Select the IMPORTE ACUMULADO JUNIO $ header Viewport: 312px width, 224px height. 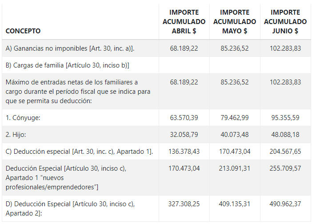285,21
